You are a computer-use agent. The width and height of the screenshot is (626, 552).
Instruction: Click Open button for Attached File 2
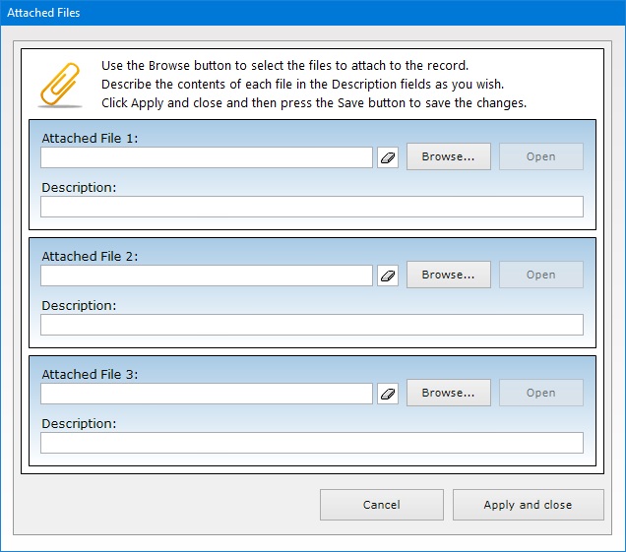pos(540,275)
